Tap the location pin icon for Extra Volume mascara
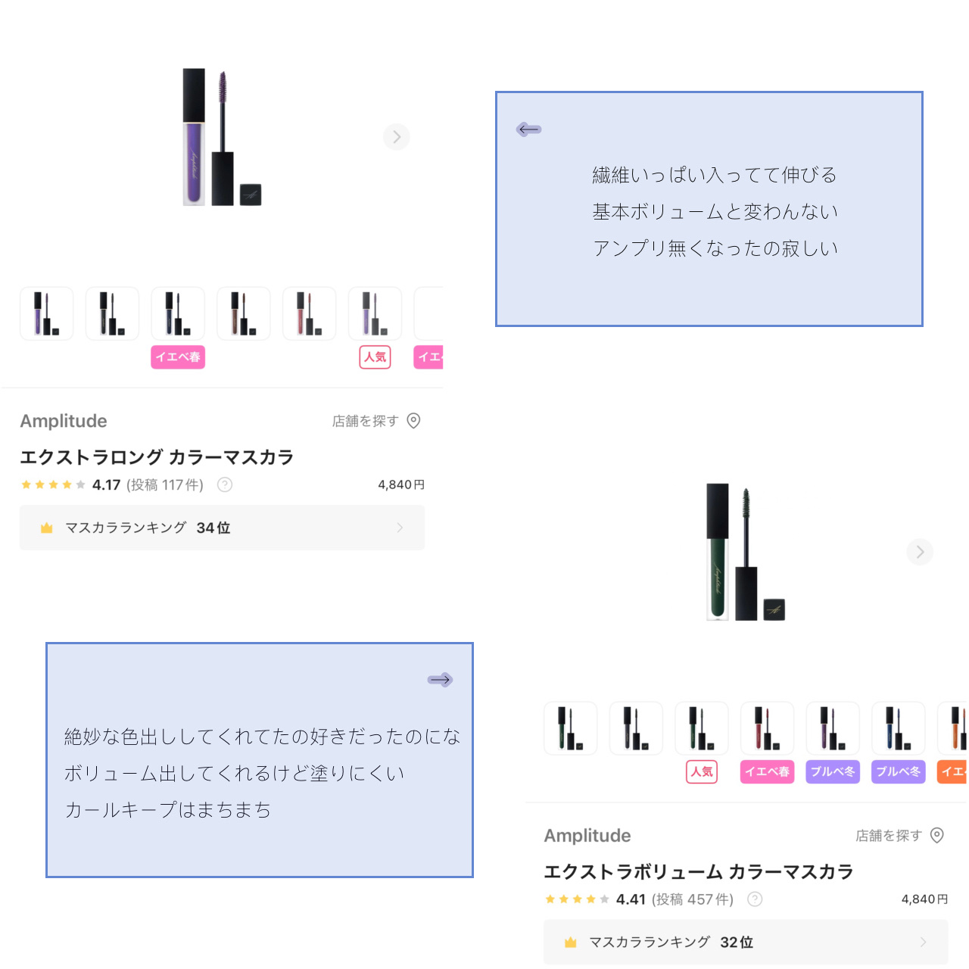The height and width of the screenshot is (969, 969). [x=937, y=835]
